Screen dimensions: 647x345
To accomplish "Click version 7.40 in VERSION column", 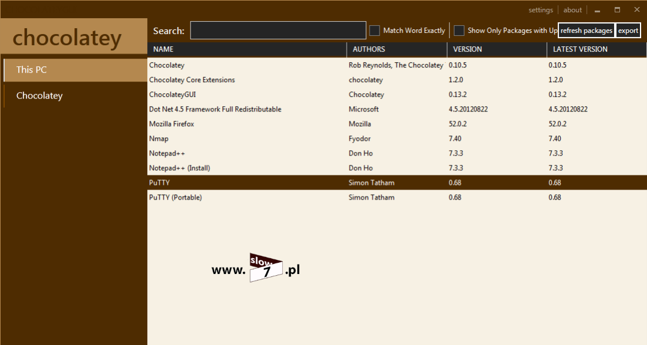I will point(455,138).
